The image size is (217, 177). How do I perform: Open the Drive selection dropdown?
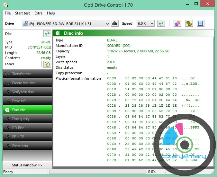[x=66, y=23]
